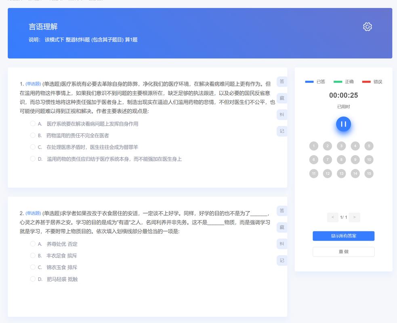Jump to question number 1 circle

coord(314,146)
